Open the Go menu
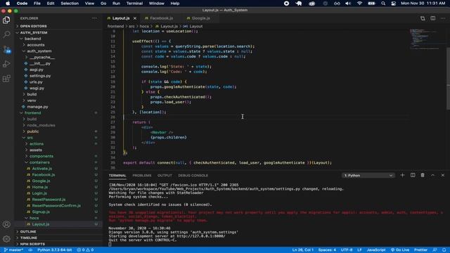This screenshot has width=450, height=253. coord(103,4)
